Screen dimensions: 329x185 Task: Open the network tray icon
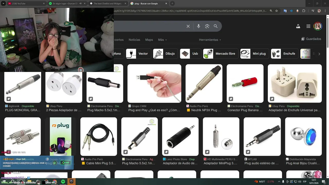pos(295,182)
